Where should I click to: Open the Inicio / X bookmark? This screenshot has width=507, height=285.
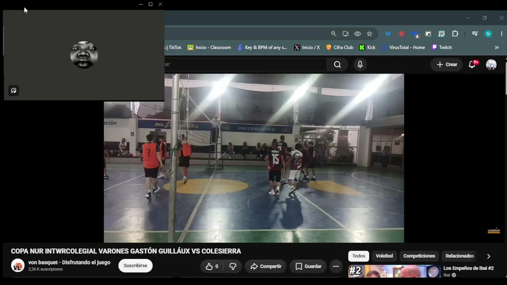[307, 47]
